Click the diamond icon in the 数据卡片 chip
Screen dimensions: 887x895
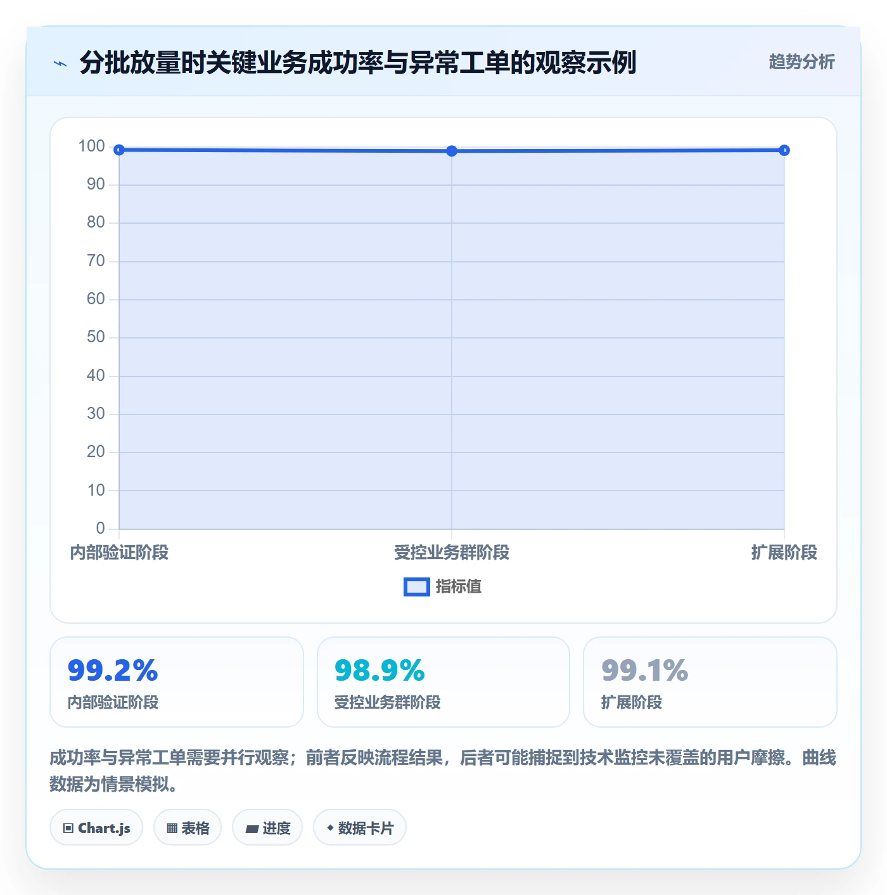[x=330, y=828]
